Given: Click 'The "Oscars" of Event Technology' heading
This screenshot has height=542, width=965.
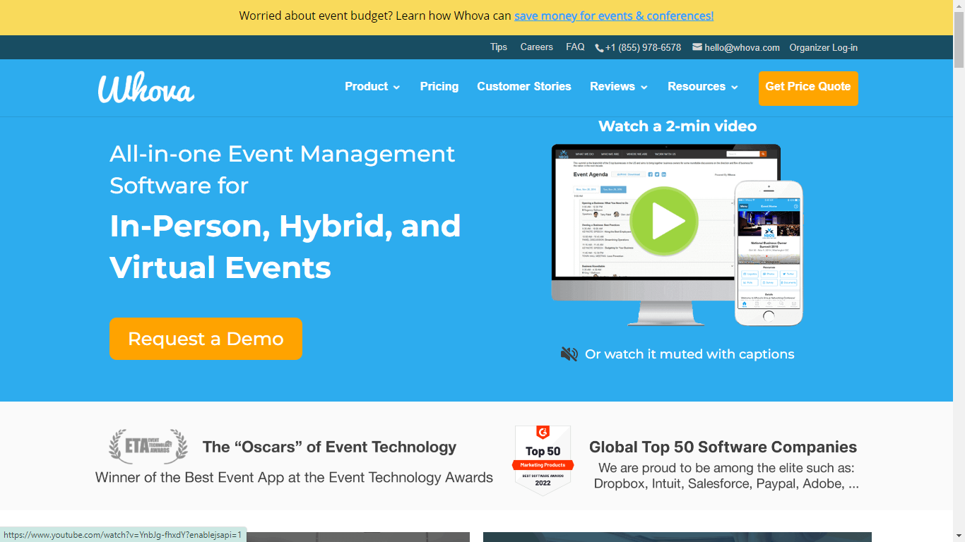Looking at the screenshot, I should coord(329,447).
